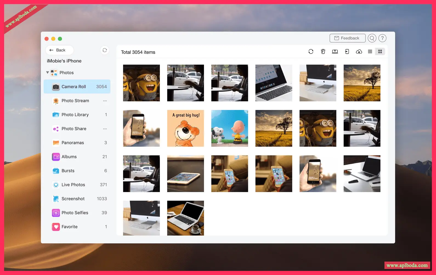Select the Photo Selfies icon
The height and width of the screenshot is (275, 436).
click(x=56, y=213)
